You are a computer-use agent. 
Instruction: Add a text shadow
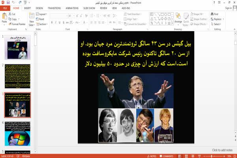[64, 23]
